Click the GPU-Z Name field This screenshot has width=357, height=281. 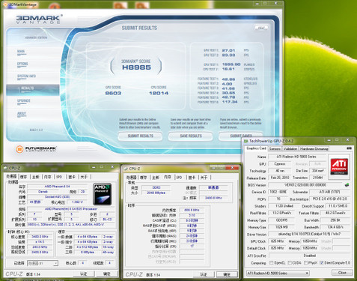[296, 157]
